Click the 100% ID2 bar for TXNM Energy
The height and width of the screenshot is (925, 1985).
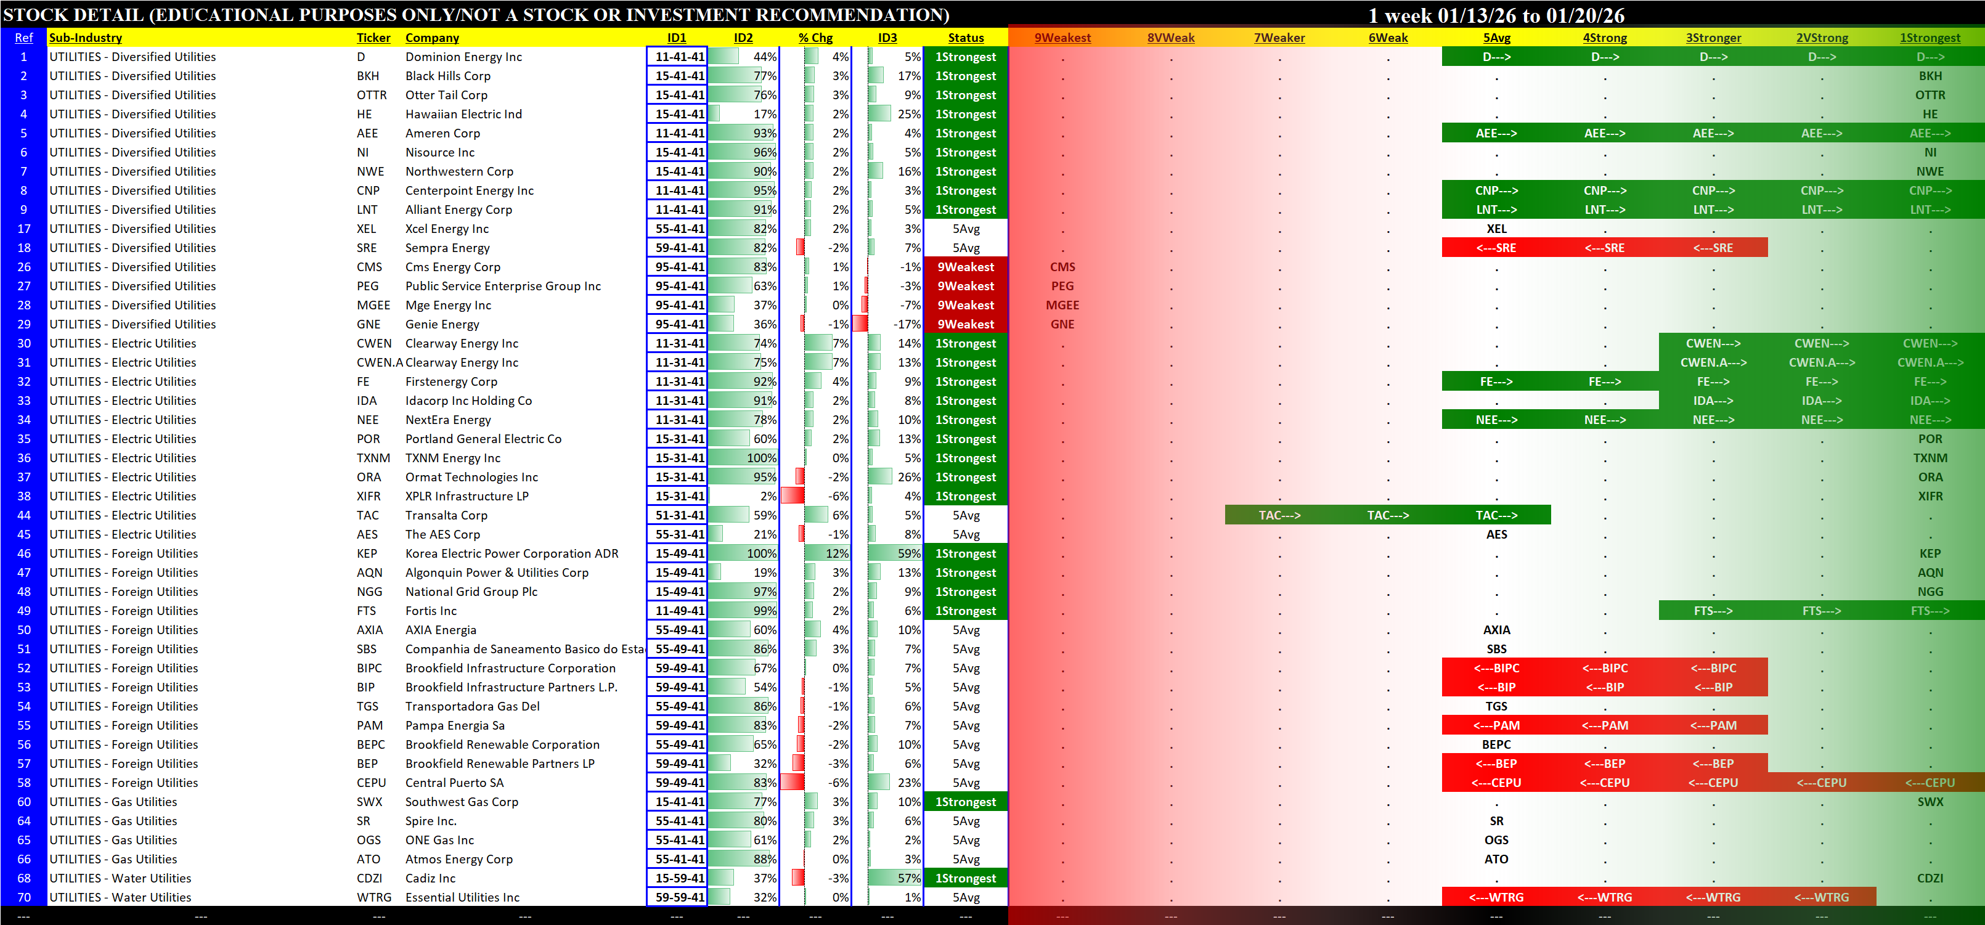pyautogui.click(x=743, y=458)
